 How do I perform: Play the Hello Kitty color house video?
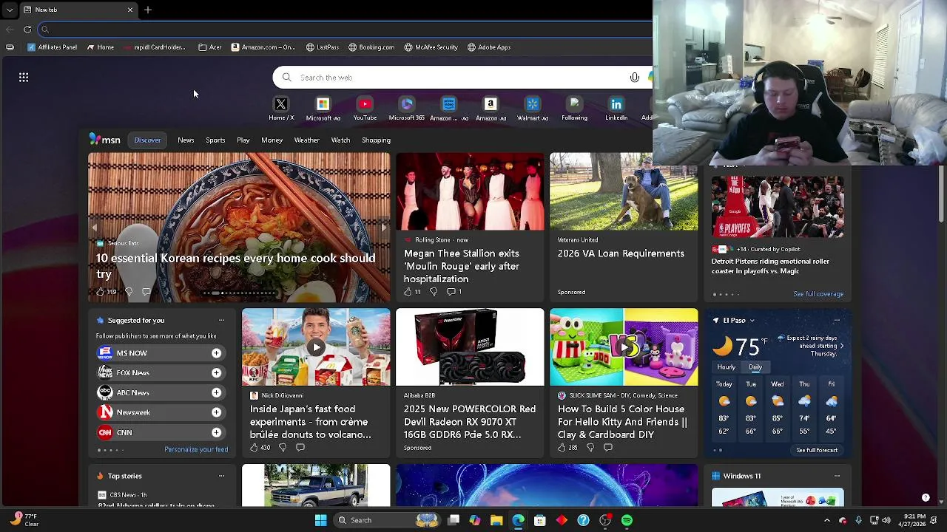click(x=625, y=346)
